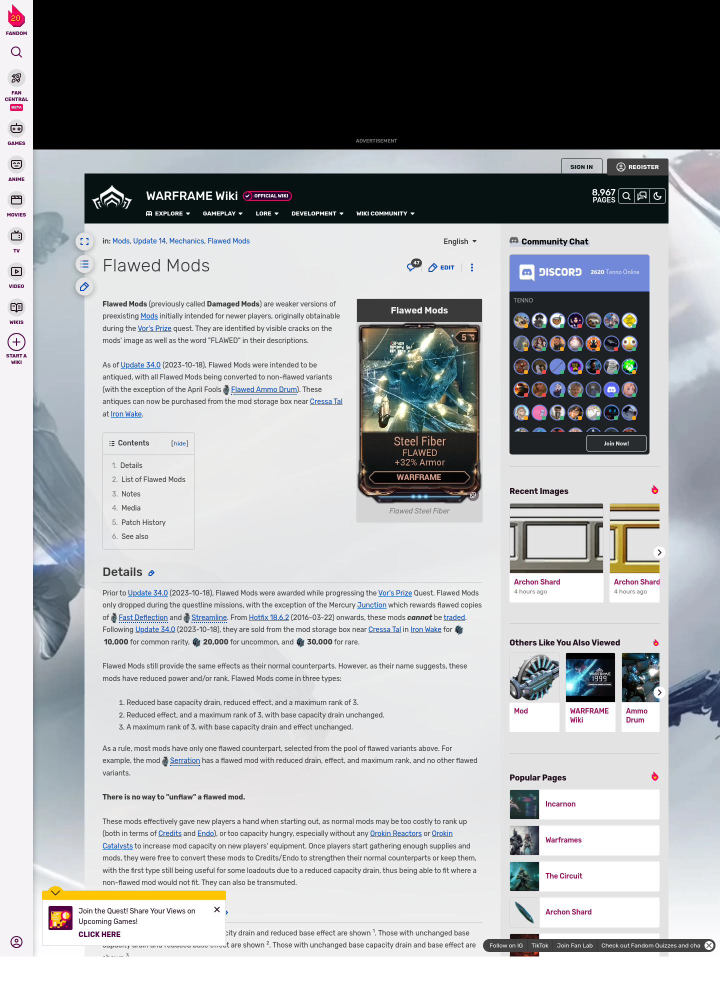Expand the Wiki Community menu
The height and width of the screenshot is (1000, 720).
point(385,213)
